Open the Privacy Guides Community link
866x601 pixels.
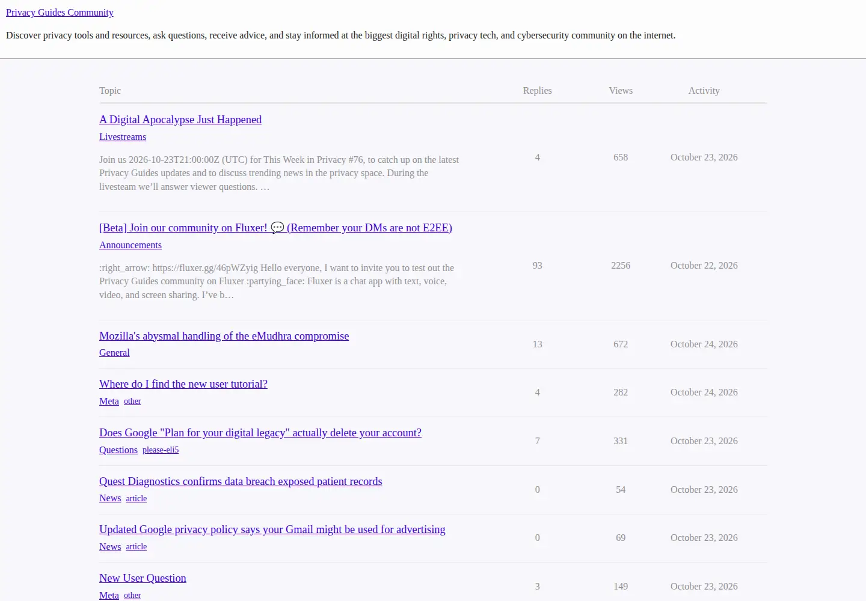(x=60, y=13)
